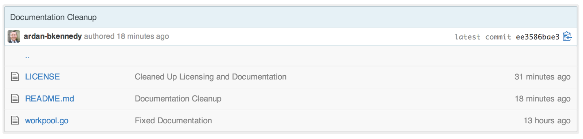Click the 31 minutes ago timestamp

pyautogui.click(x=543, y=77)
